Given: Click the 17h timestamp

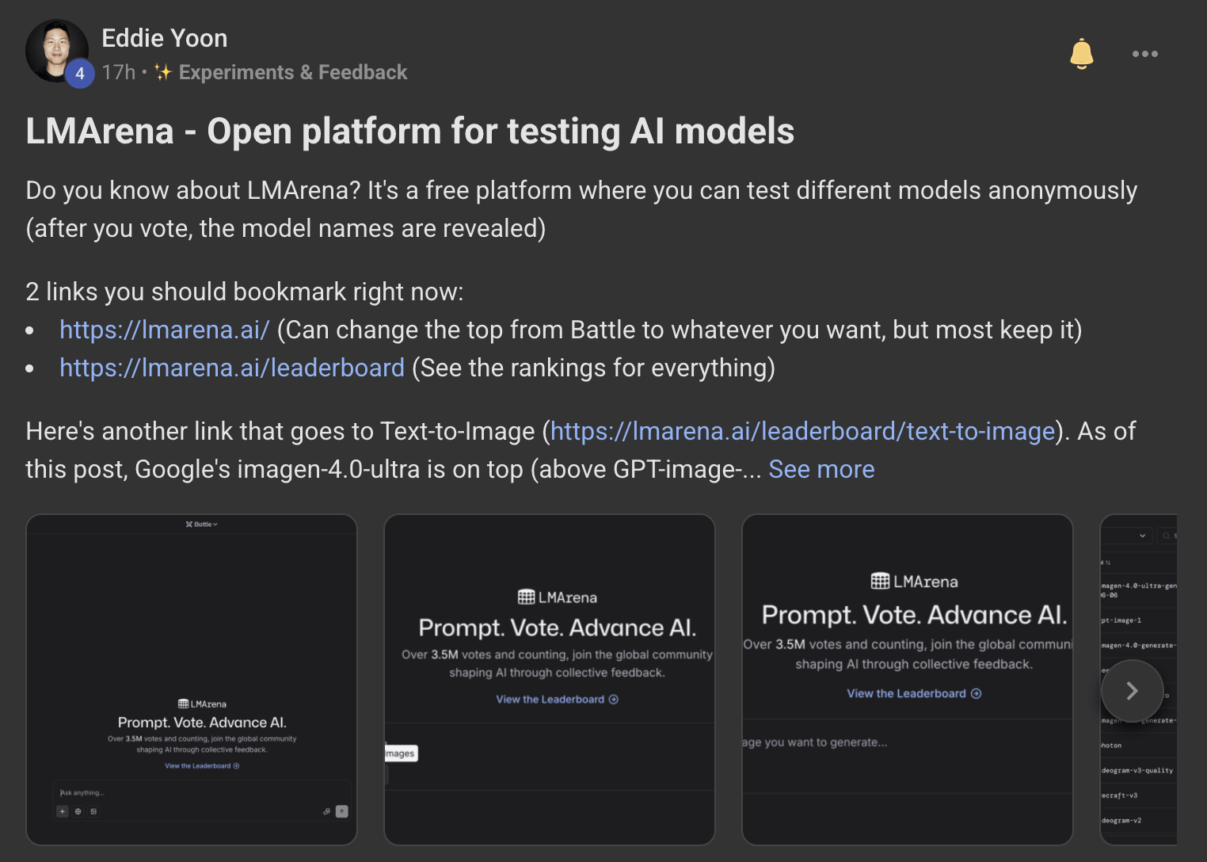Looking at the screenshot, I should pyautogui.click(x=119, y=72).
